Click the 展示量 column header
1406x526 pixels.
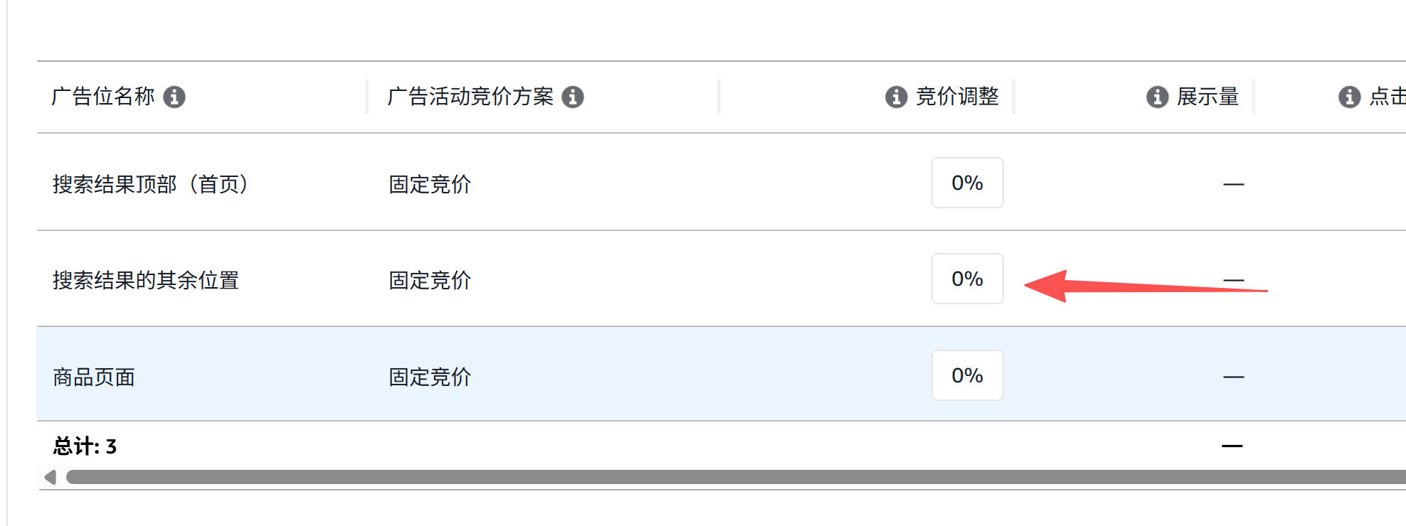pyautogui.click(x=1208, y=97)
